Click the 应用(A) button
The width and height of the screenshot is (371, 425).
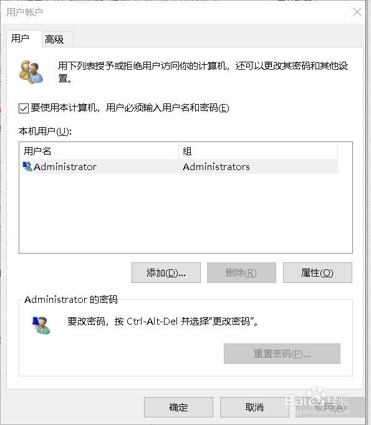pos(330,407)
